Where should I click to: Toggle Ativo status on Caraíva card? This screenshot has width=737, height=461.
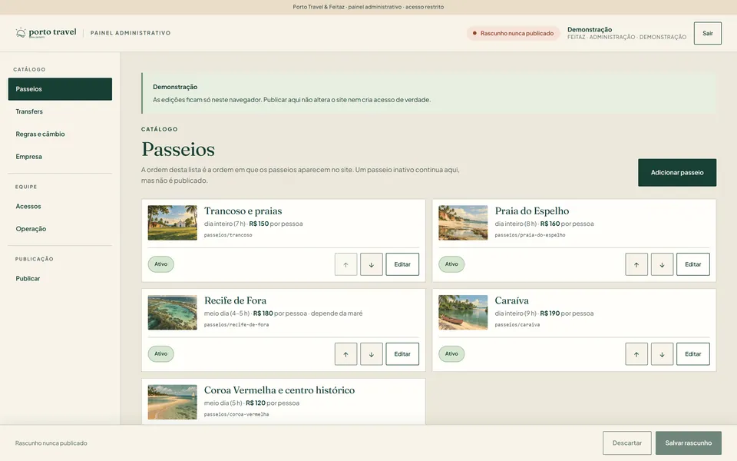point(451,353)
